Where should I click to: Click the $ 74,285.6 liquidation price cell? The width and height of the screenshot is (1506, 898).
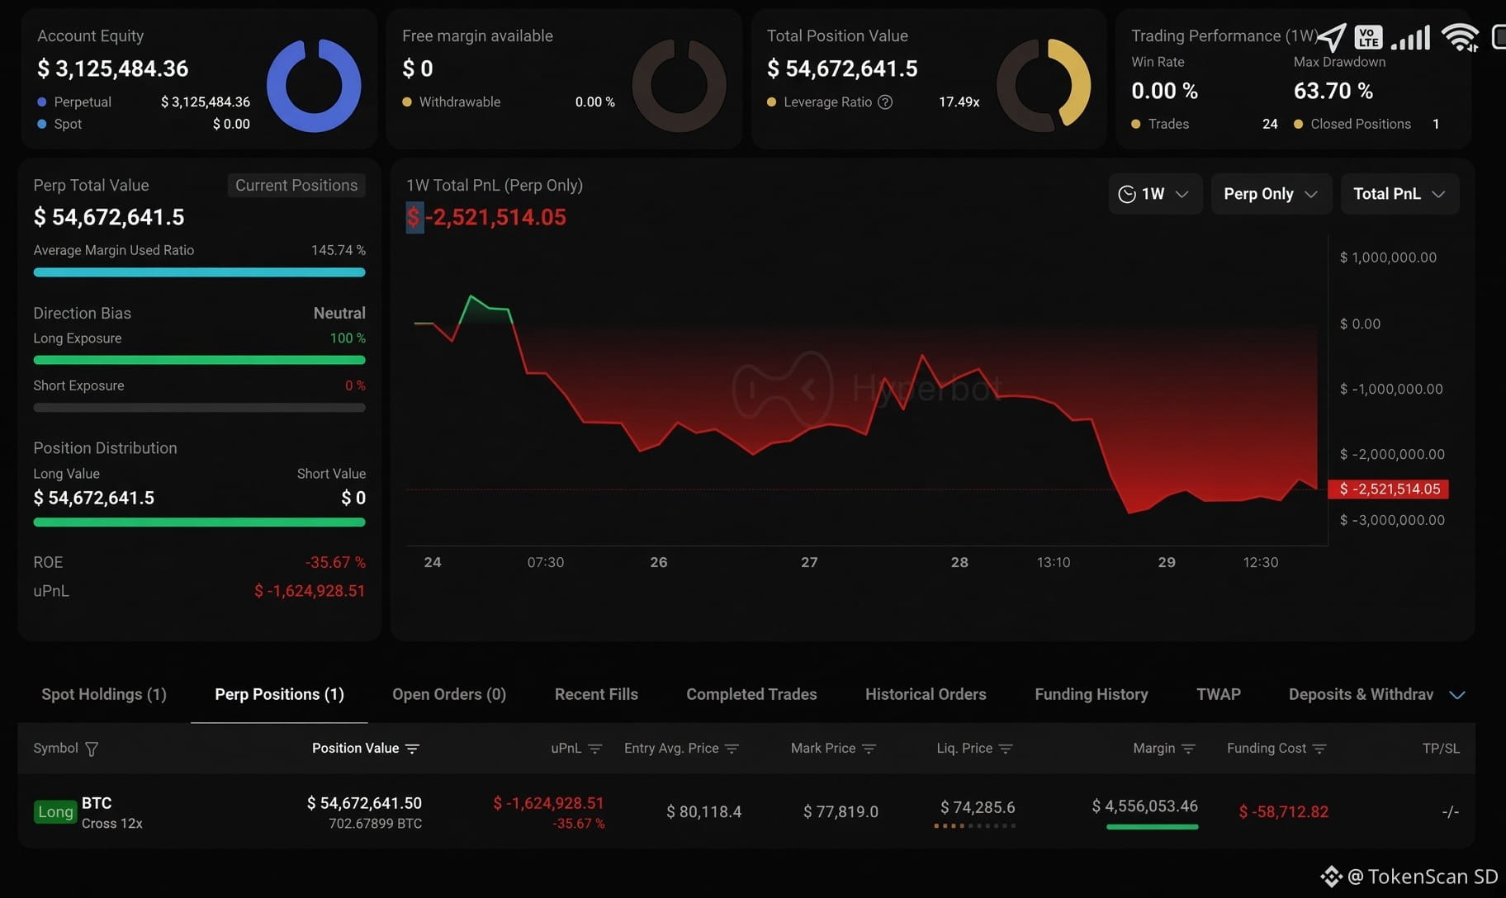click(978, 807)
